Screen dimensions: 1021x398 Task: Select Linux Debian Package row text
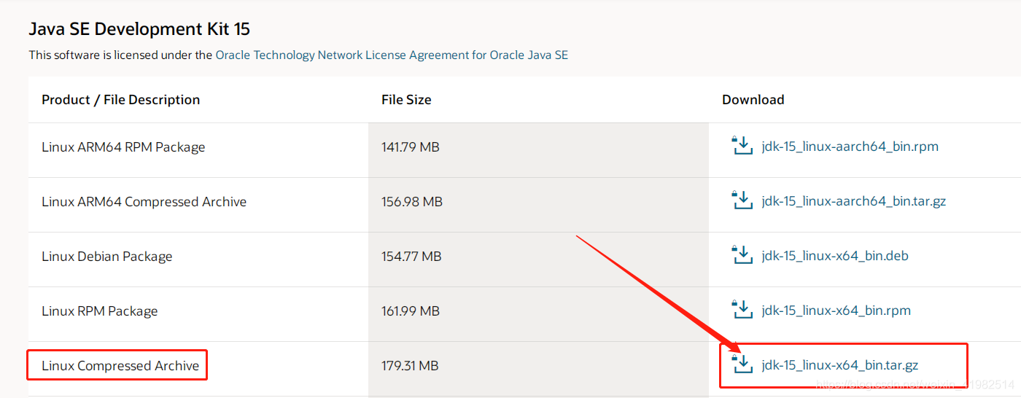tap(107, 256)
